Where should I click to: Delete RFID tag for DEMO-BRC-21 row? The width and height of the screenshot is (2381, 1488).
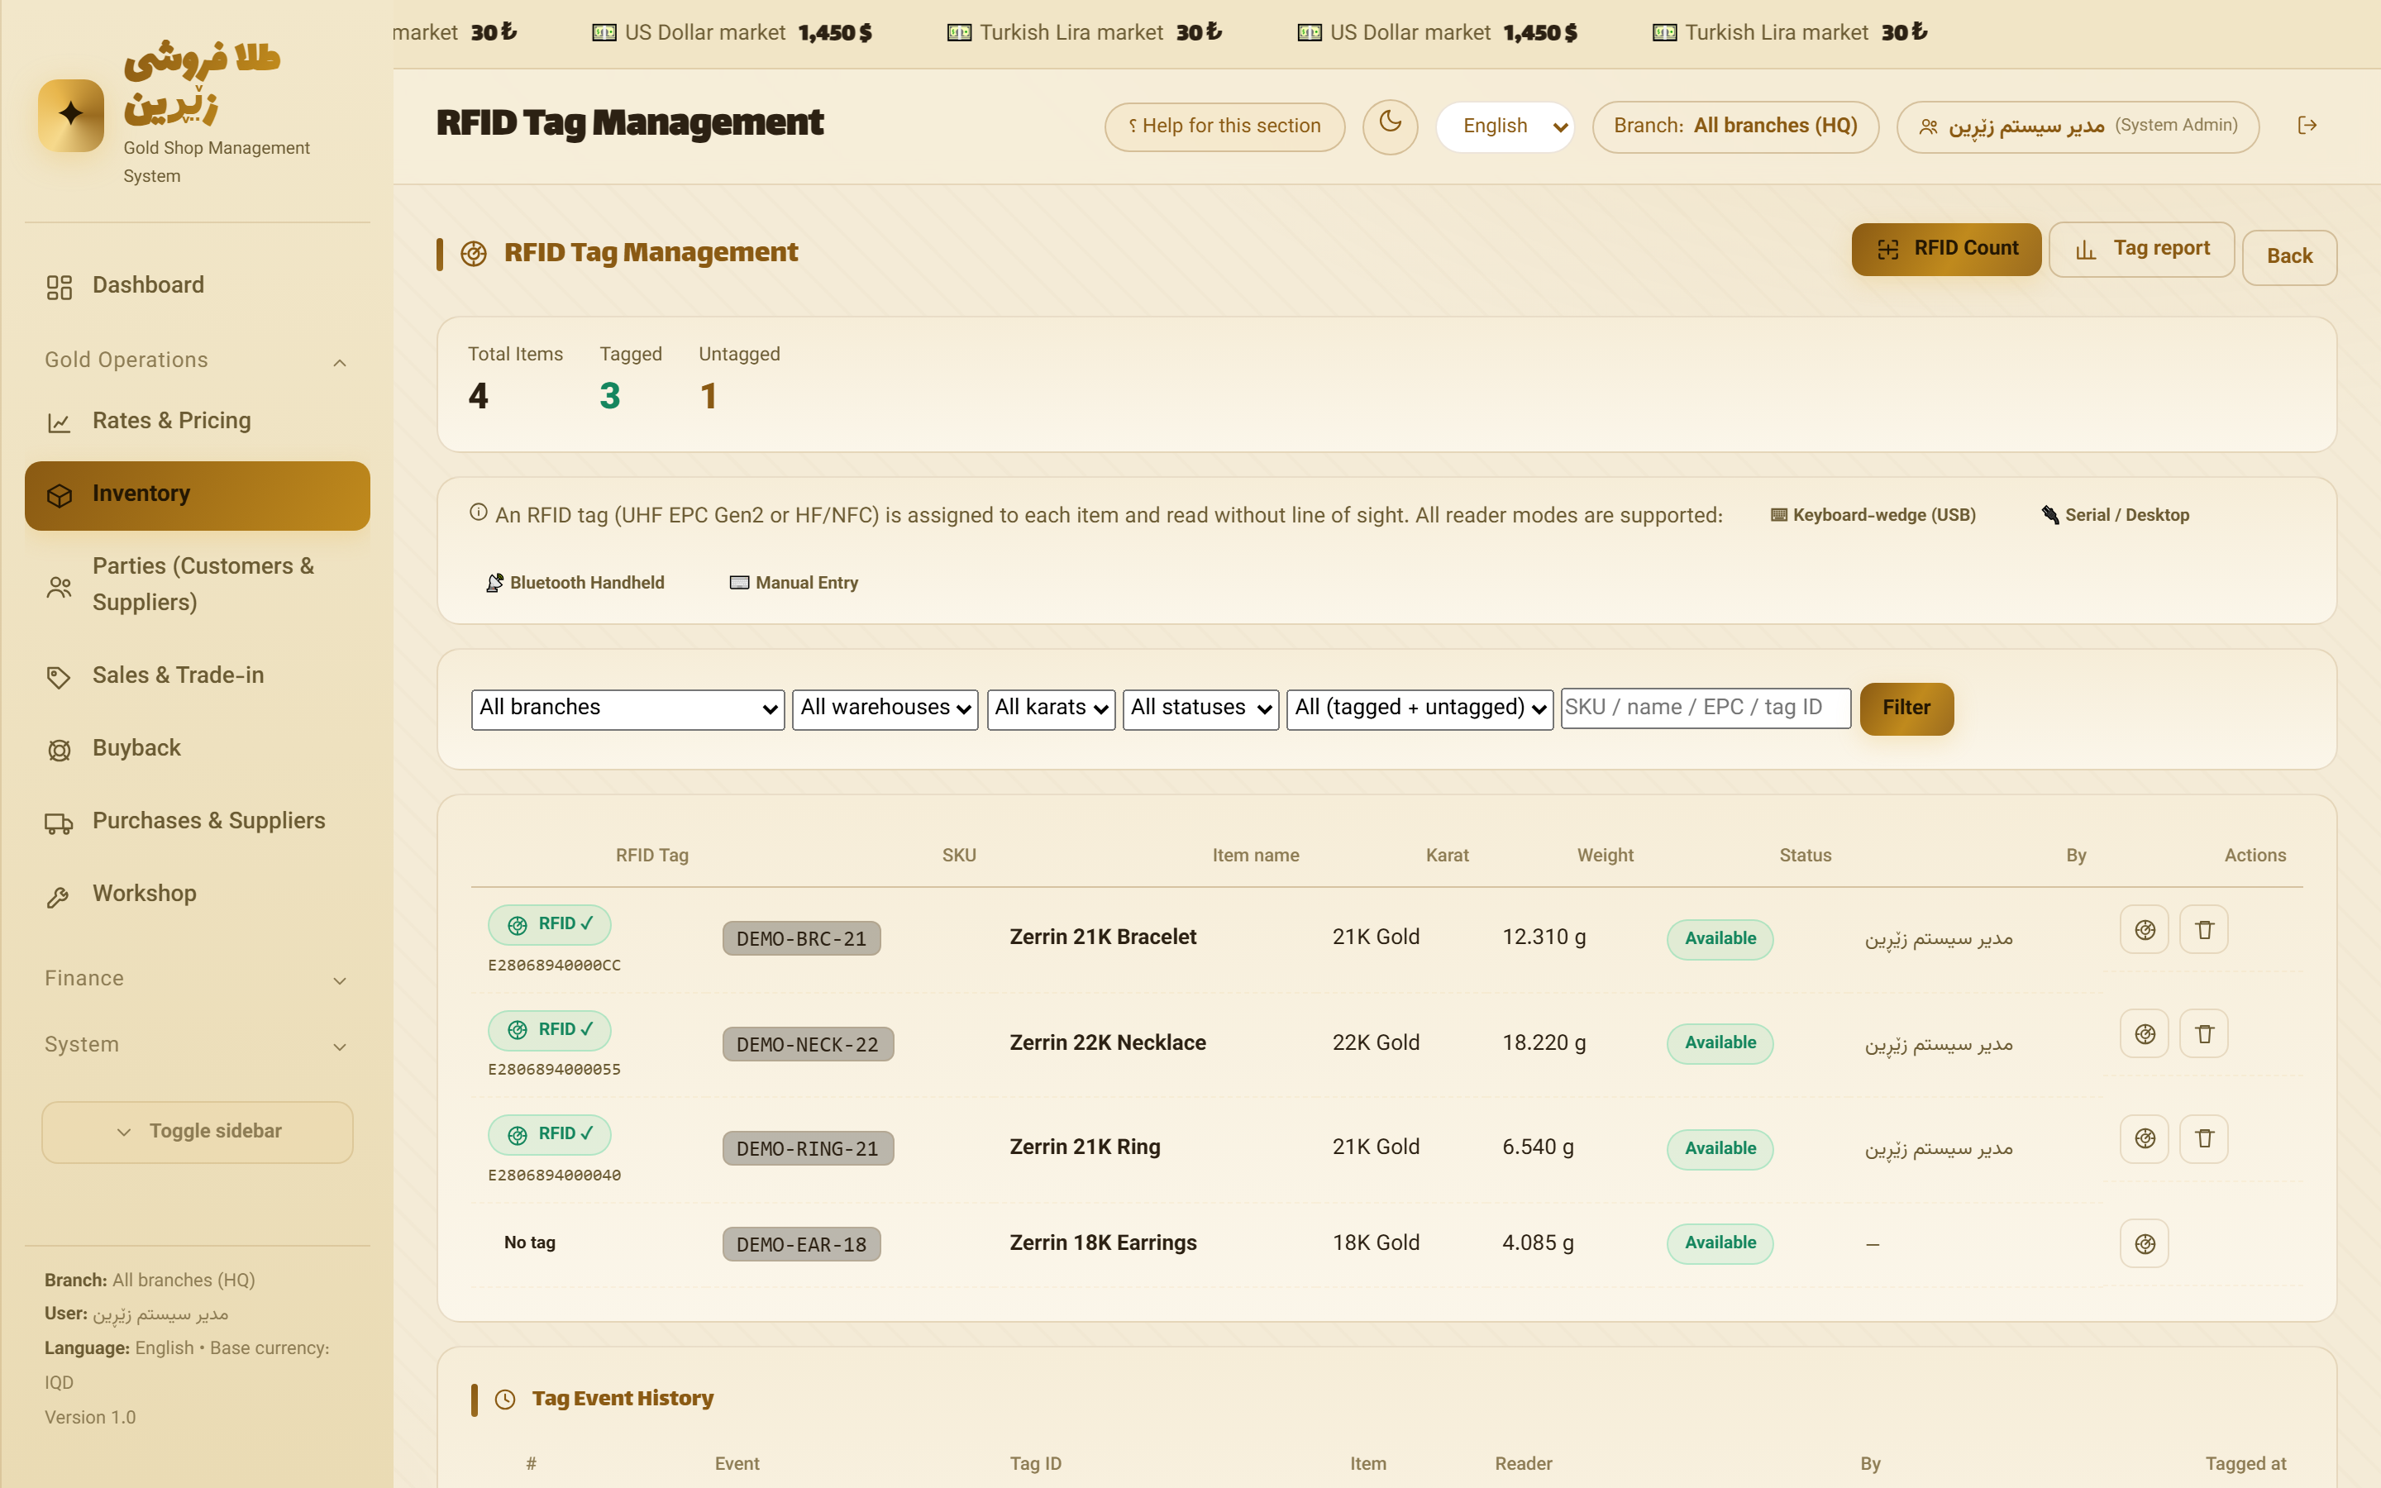pyautogui.click(x=2204, y=930)
